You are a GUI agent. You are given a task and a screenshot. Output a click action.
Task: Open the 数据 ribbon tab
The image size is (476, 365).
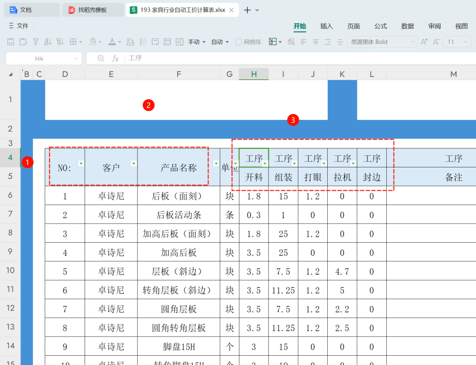407,26
